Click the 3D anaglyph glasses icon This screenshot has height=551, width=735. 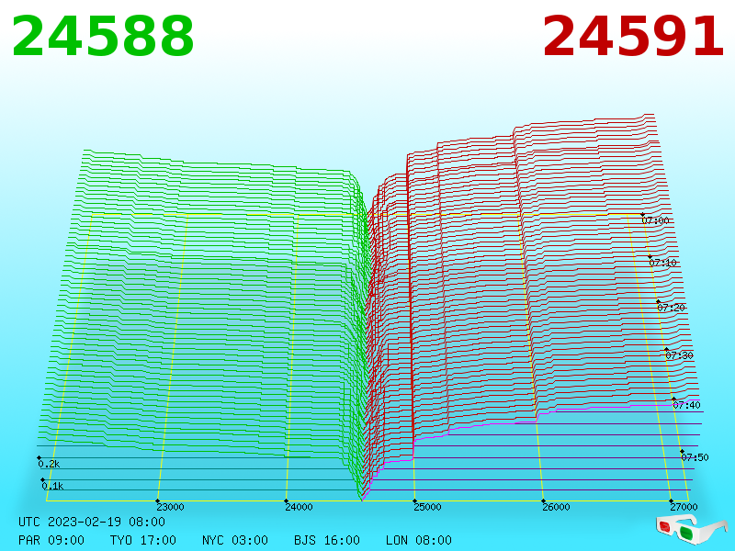click(x=692, y=529)
